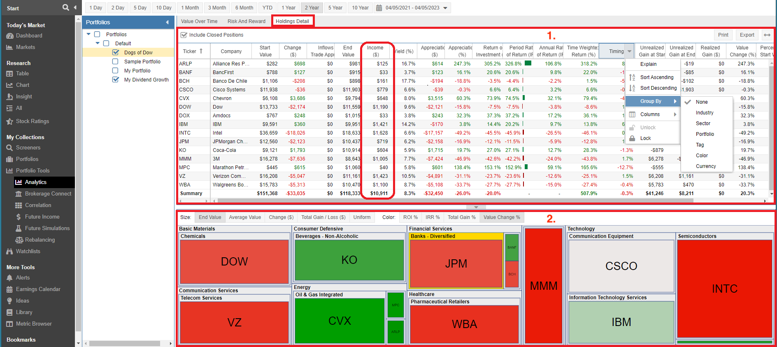Open the Screeners magnifier icon

(x=10, y=148)
